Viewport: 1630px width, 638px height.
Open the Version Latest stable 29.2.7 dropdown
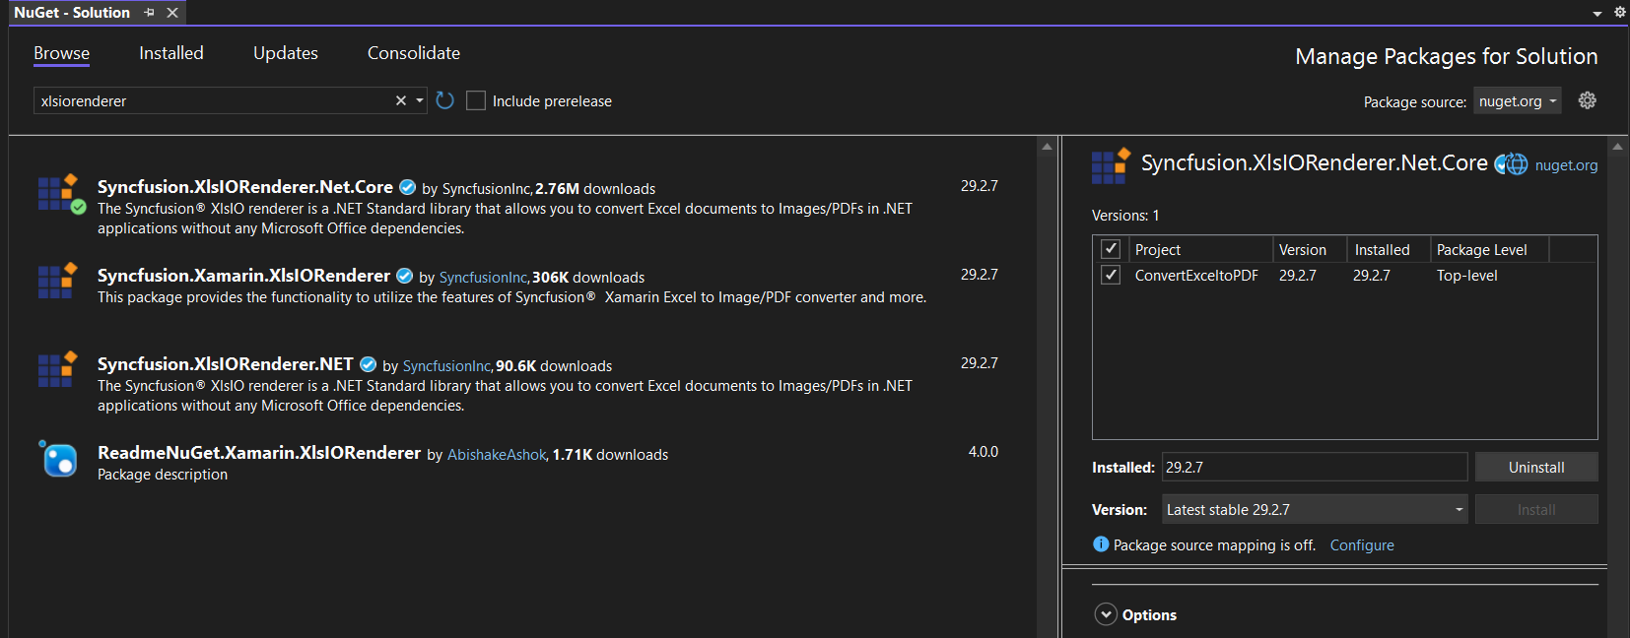click(1315, 509)
